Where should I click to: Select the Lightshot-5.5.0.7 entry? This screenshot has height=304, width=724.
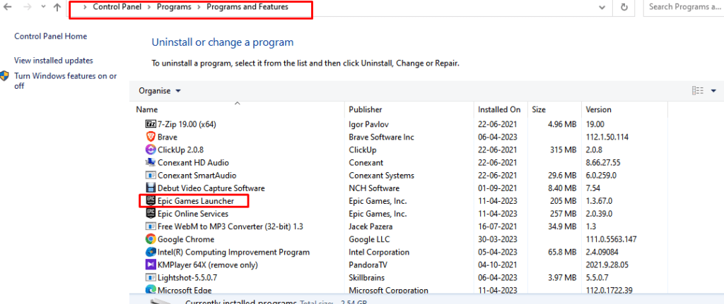pos(187,278)
